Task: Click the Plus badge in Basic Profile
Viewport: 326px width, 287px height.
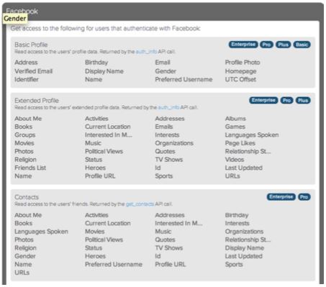Action: click(283, 45)
